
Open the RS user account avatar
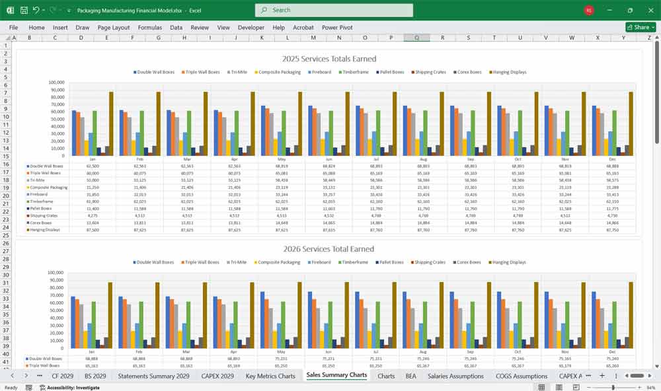click(589, 11)
